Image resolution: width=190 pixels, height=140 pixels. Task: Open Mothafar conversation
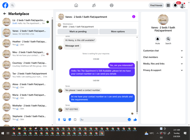click(x=26, y=107)
